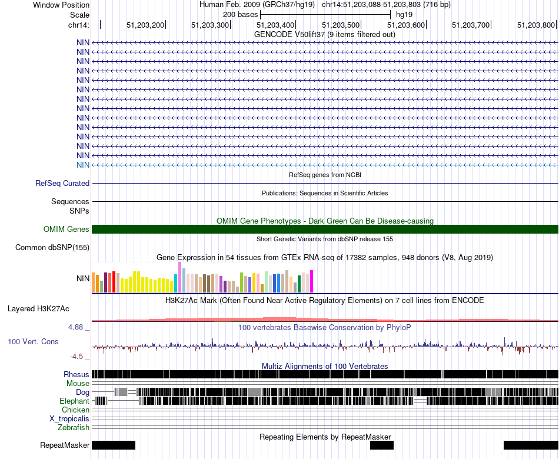Click the 51,203,700 ruler position
Screen dimensions: 559x459
coord(471,25)
